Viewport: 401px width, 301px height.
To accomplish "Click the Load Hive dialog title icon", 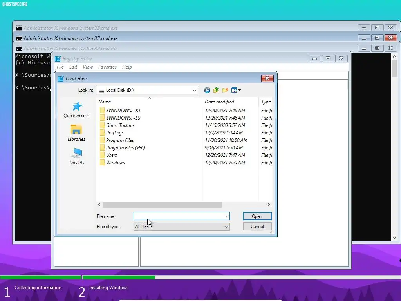I will pyautogui.click(x=61, y=78).
